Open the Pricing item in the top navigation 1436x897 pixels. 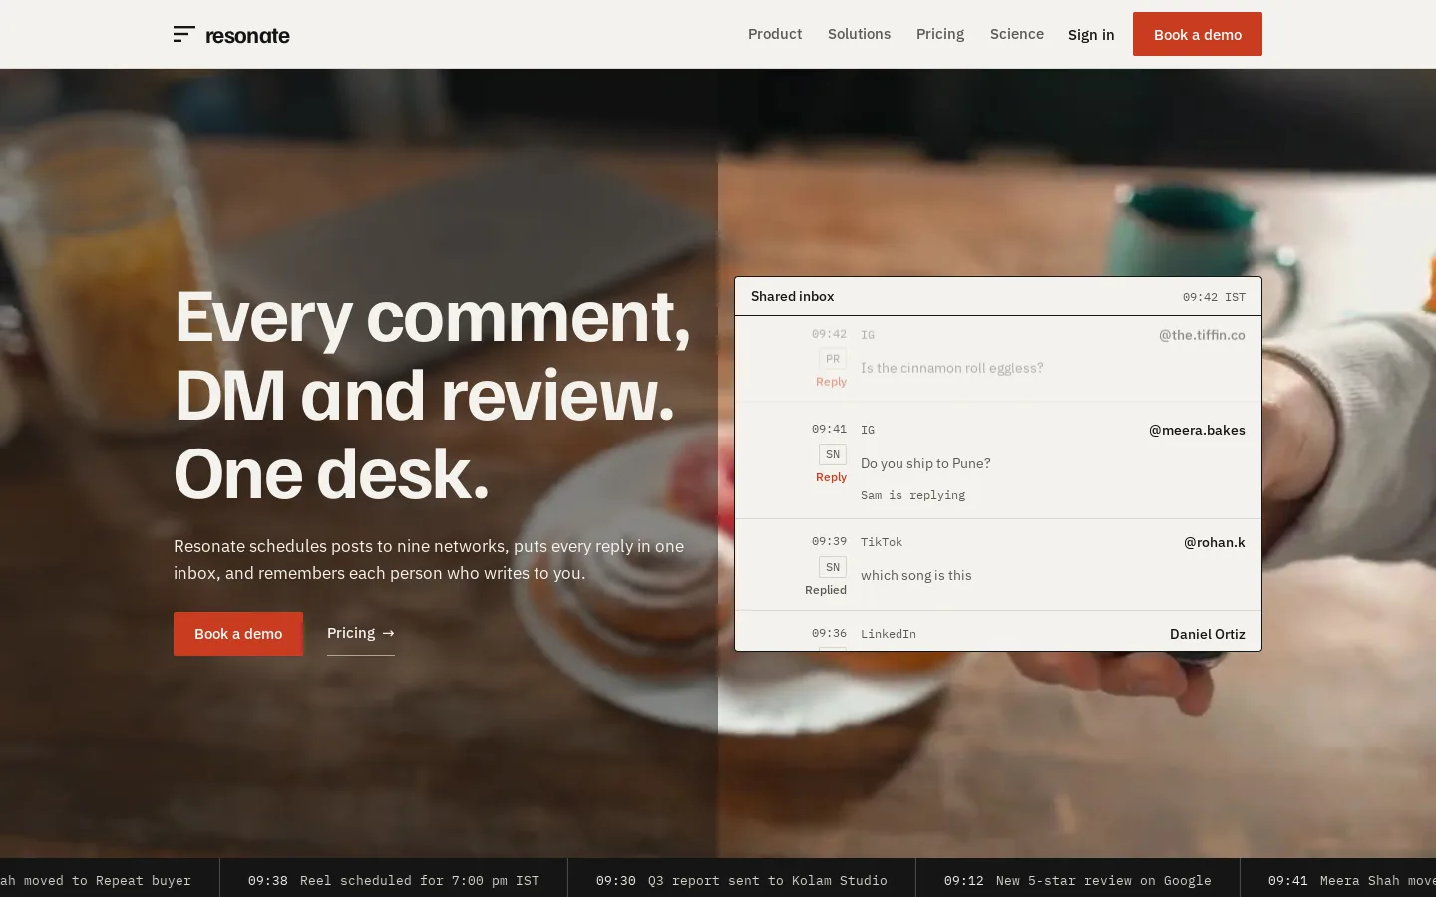click(x=940, y=34)
